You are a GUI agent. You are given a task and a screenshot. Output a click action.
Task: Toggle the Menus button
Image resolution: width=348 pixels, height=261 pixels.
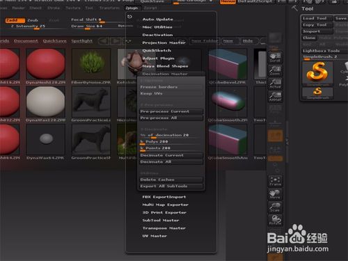(x=228, y=2)
